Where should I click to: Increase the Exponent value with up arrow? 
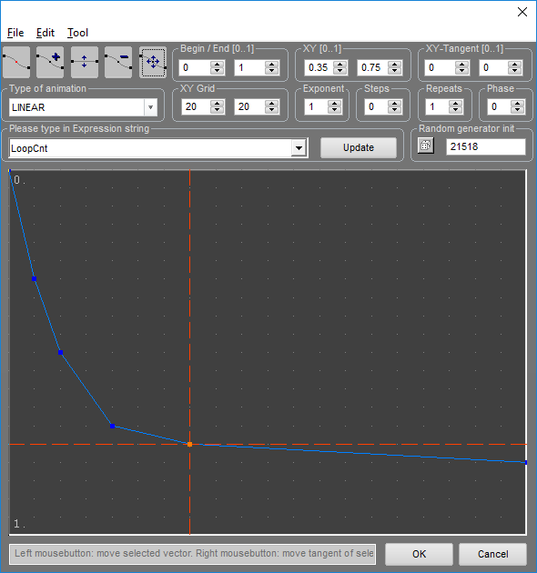[x=334, y=103]
